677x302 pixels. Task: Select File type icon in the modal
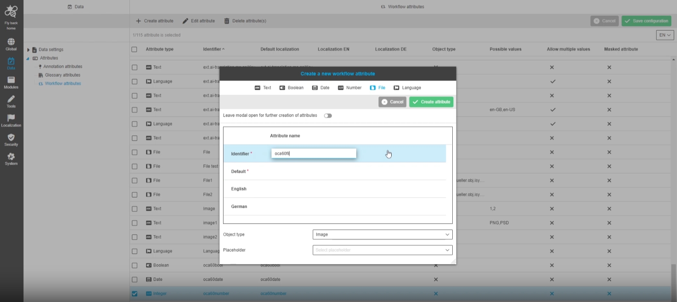(372, 88)
